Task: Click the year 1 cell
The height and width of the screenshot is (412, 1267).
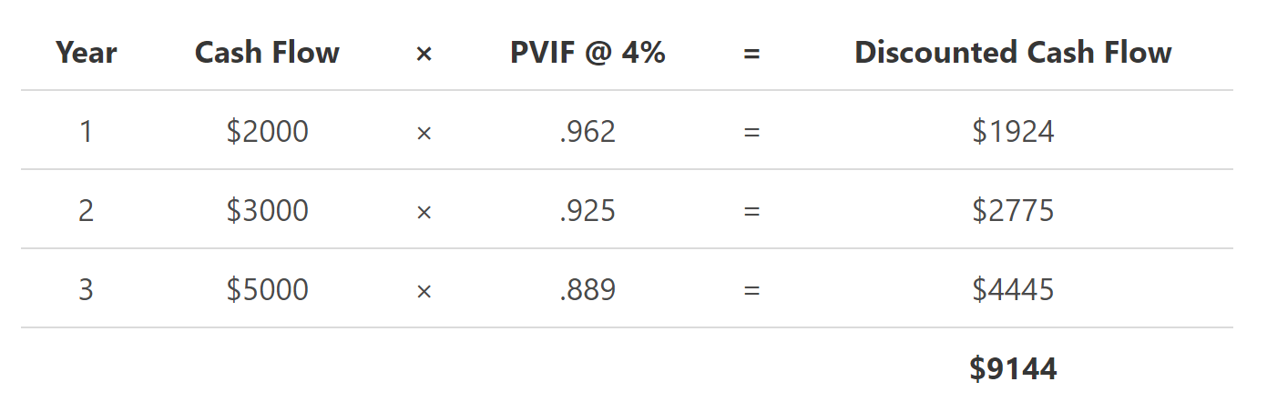Action: click(x=86, y=132)
